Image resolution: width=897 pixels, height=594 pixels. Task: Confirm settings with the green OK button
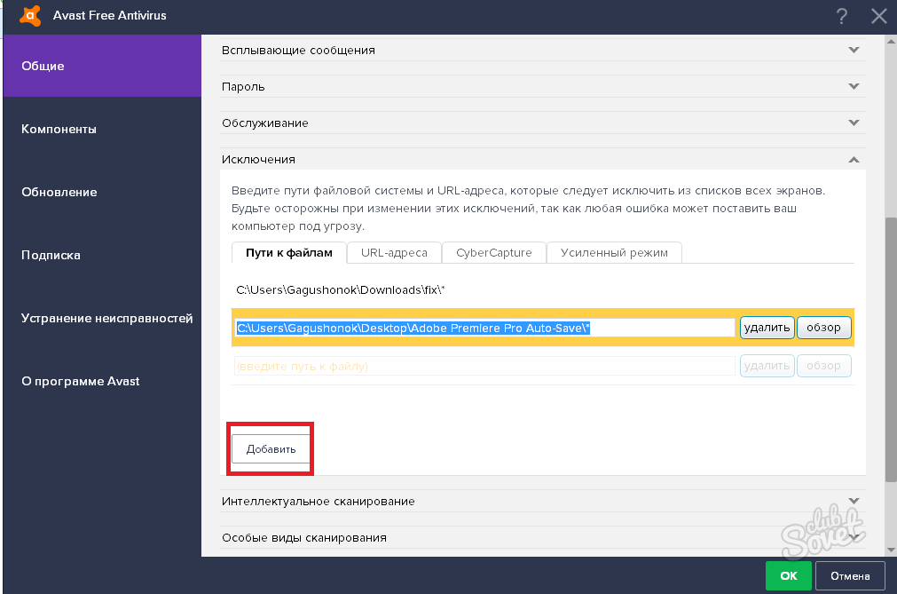click(x=789, y=575)
